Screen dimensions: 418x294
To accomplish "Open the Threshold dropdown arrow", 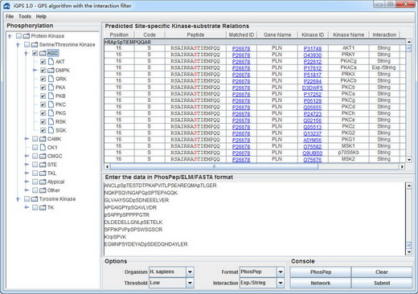I will point(190,283).
